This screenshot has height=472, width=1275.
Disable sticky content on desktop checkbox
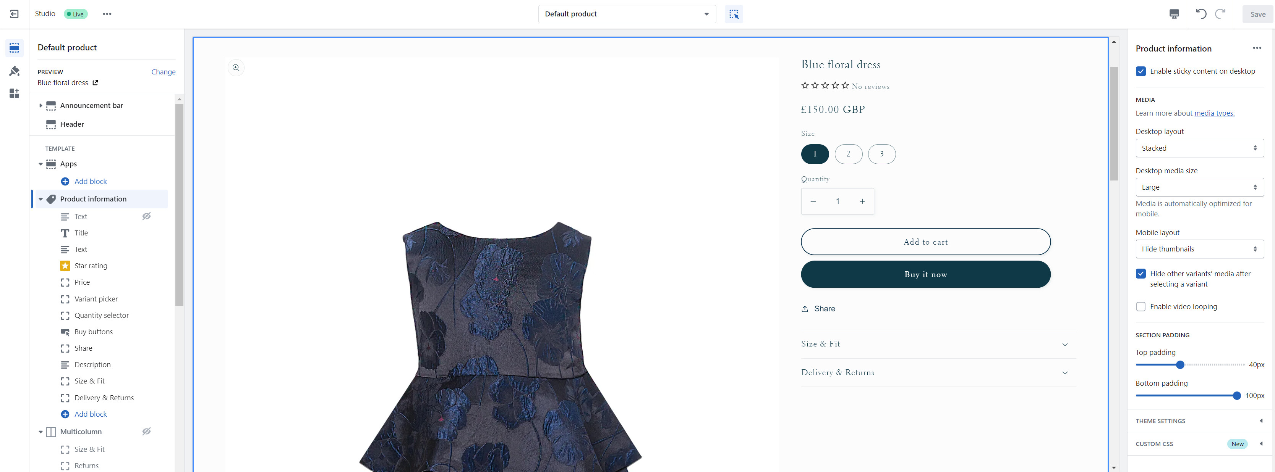coord(1141,71)
